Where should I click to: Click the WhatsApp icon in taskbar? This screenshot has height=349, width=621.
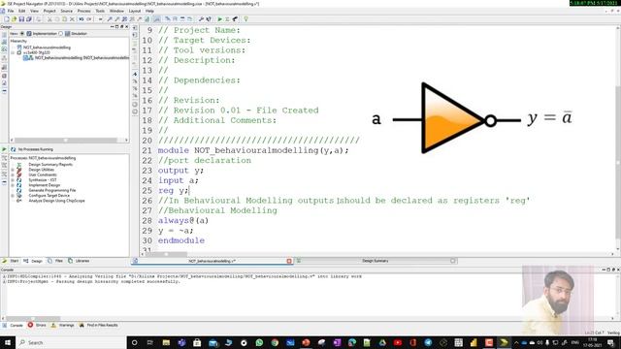(259, 342)
